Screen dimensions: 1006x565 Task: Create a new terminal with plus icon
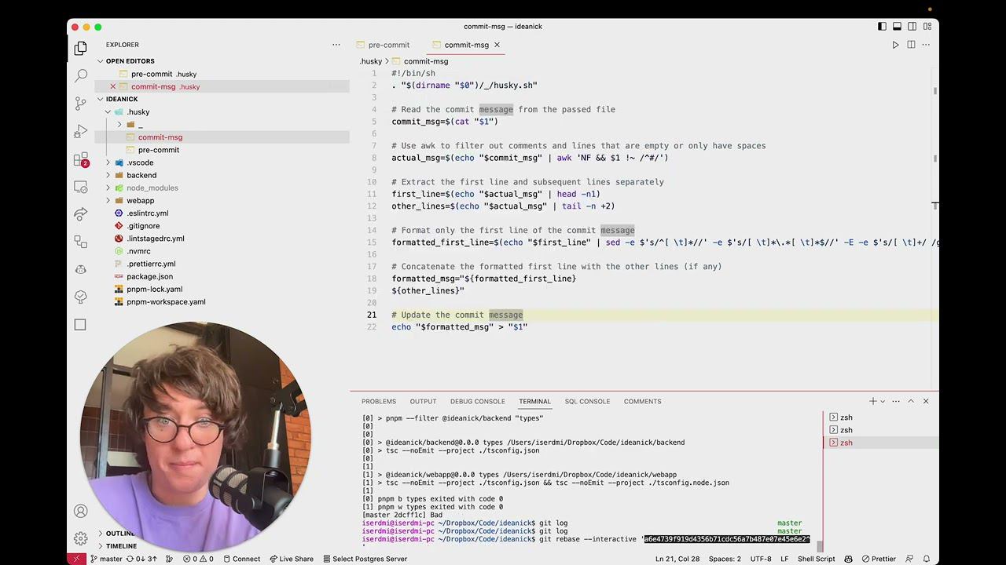[x=872, y=401]
